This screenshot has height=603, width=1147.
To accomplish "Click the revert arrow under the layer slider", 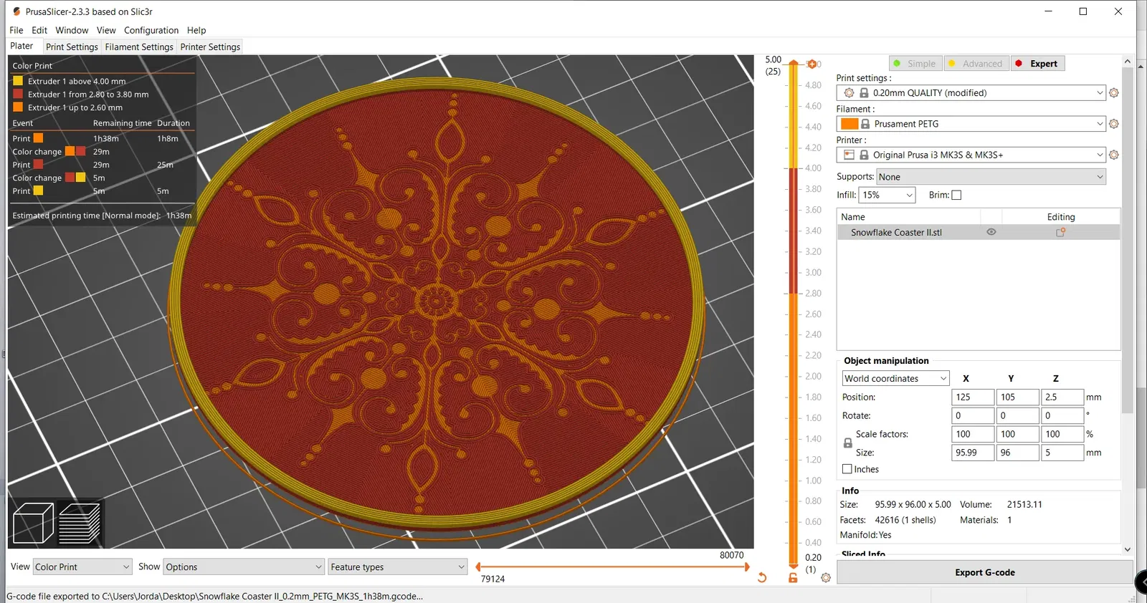I will click(762, 577).
